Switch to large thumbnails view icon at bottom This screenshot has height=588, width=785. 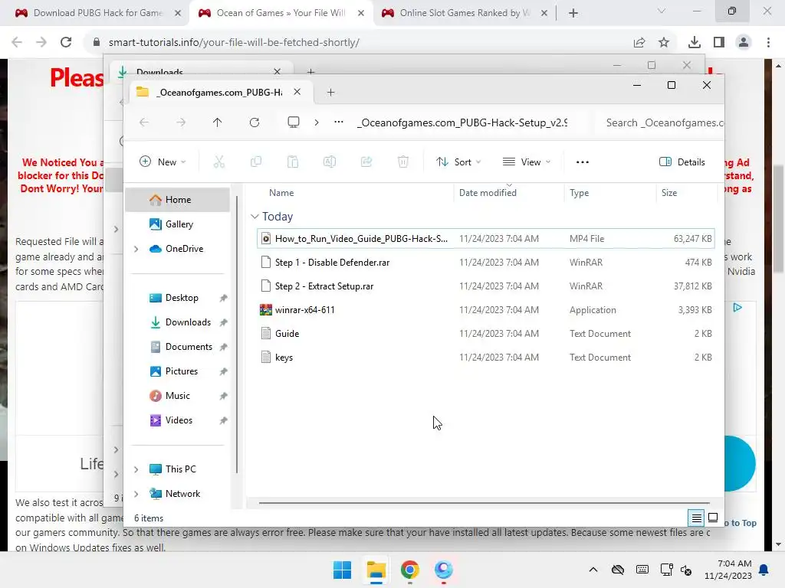click(713, 518)
